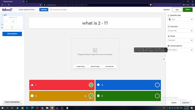Open the Time limit dropdown
The width and height of the screenshot is (195, 110).
[180, 31]
